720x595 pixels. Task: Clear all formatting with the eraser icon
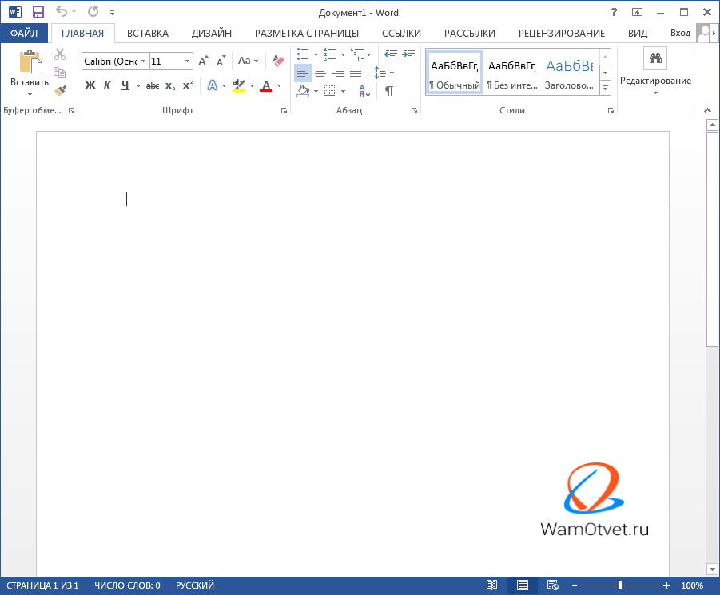(x=278, y=61)
